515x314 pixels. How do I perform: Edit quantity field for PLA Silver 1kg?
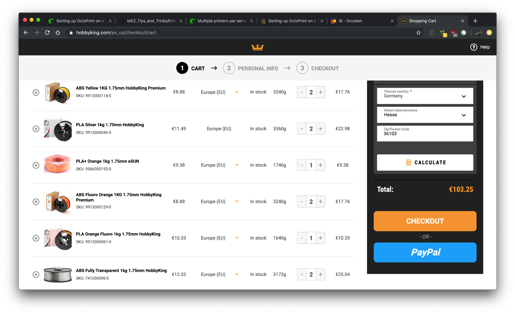click(x=311, y=129)
